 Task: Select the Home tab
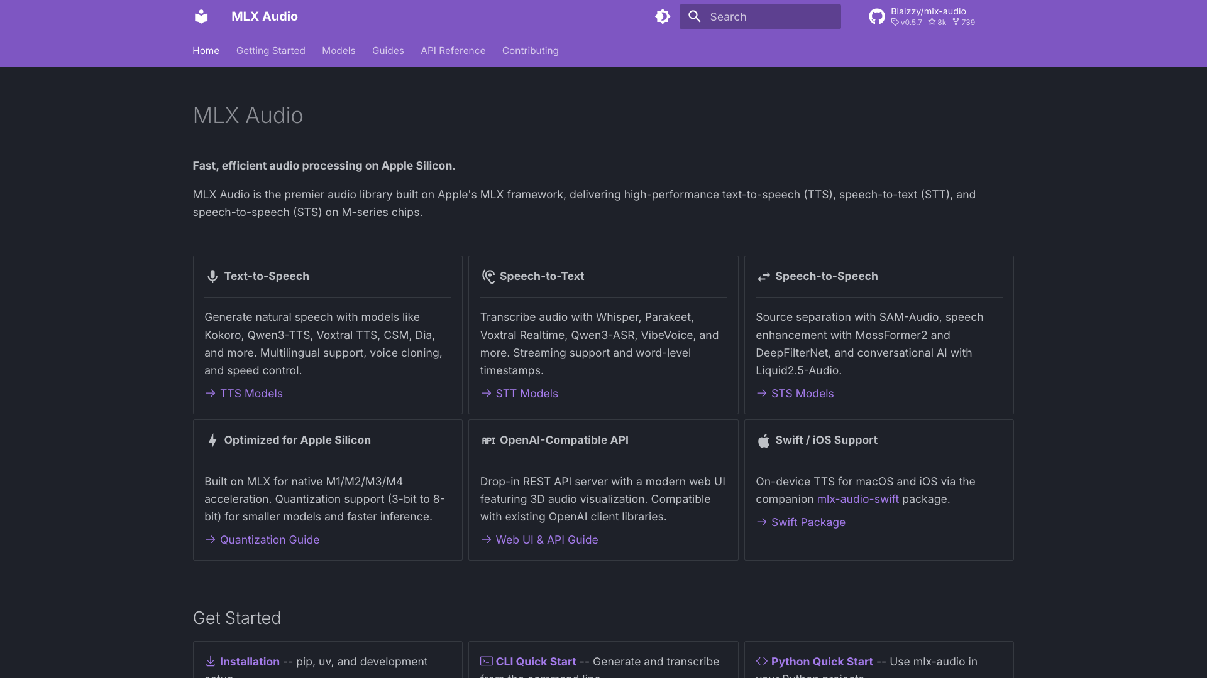[x=206, y=50]
